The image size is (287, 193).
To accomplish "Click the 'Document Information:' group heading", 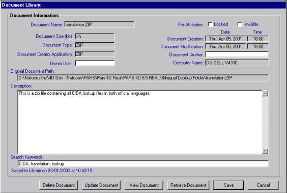I will coord(35,15).
